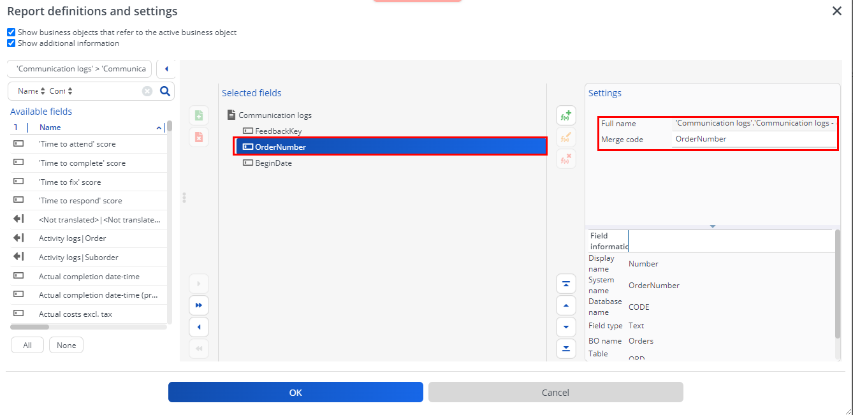This screenshot has height=415, width=853.
Task: Open the Name search-field dropdown
Action: click(x=31, y=91)
